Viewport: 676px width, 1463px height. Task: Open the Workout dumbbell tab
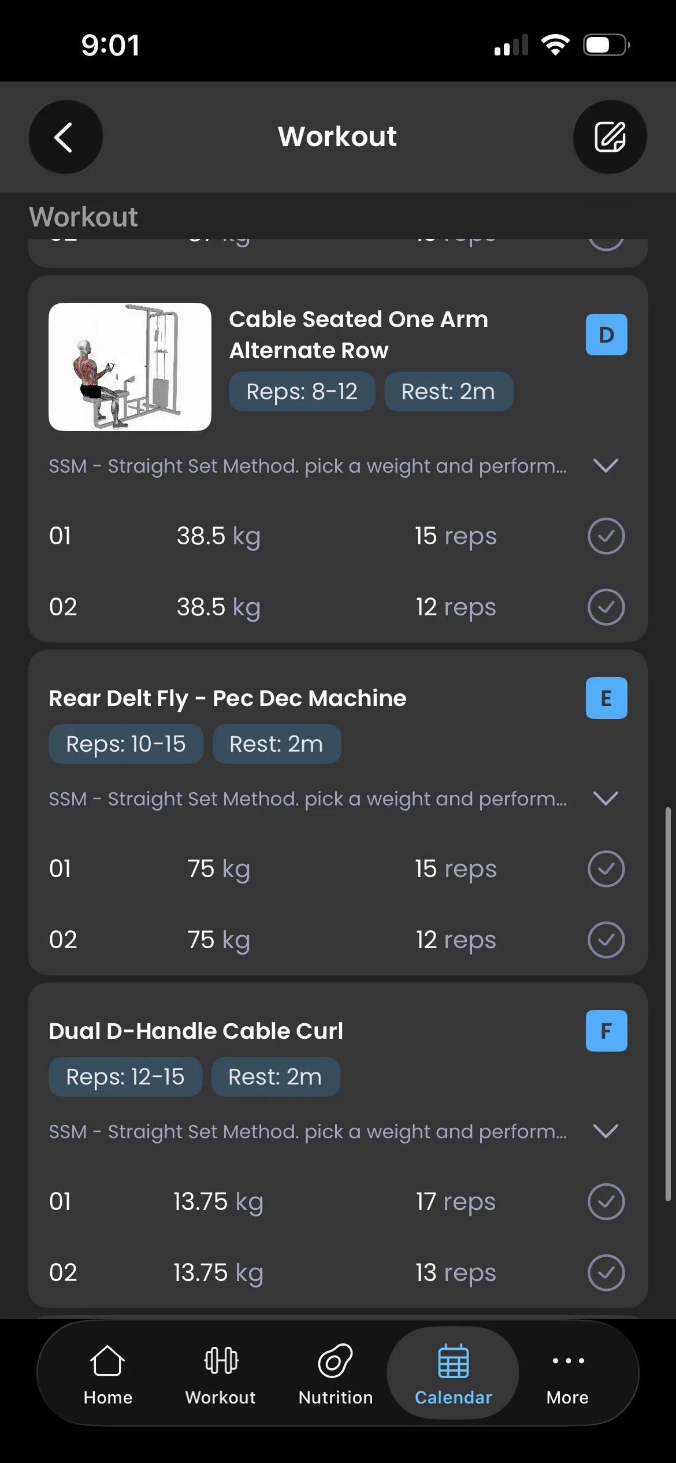coord(220,1374)
